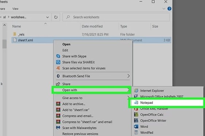Select the Share context menu entry
Viewport: 205px width, 136px height.
[93, 84]
